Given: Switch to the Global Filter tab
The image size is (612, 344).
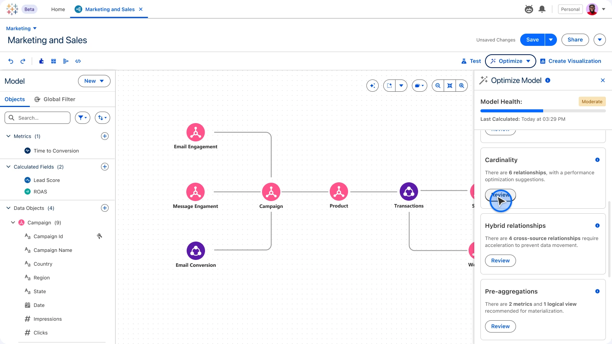Looking at the screenshot, I should coord(55,99).
